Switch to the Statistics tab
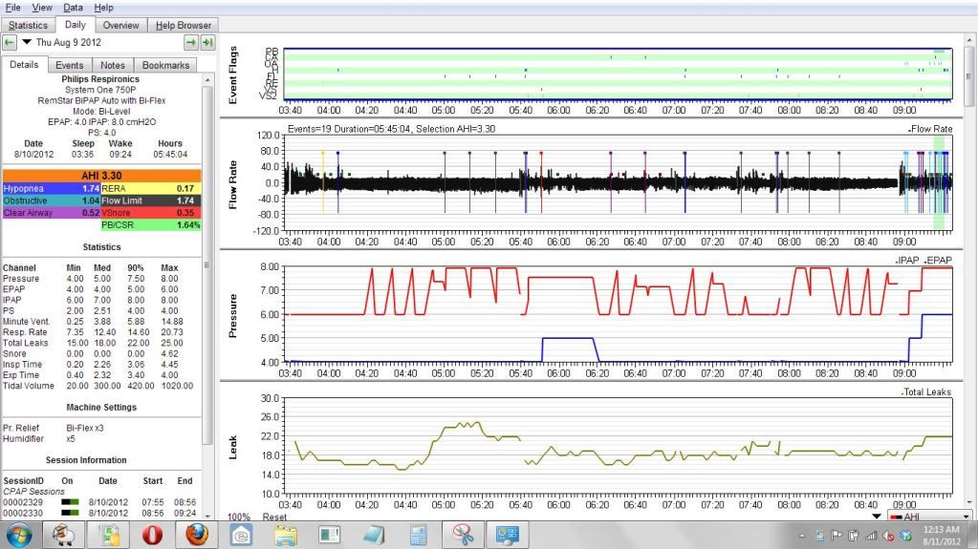 click(28, 26)
